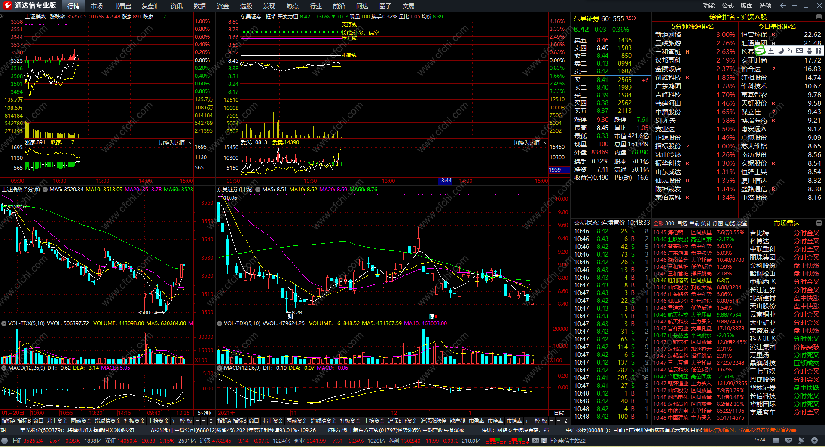Viewport: 825px width, 447px height.
Task: Expand the left MACD indicator dropdown
Action: pyautogui.click(x=4, y=368)
